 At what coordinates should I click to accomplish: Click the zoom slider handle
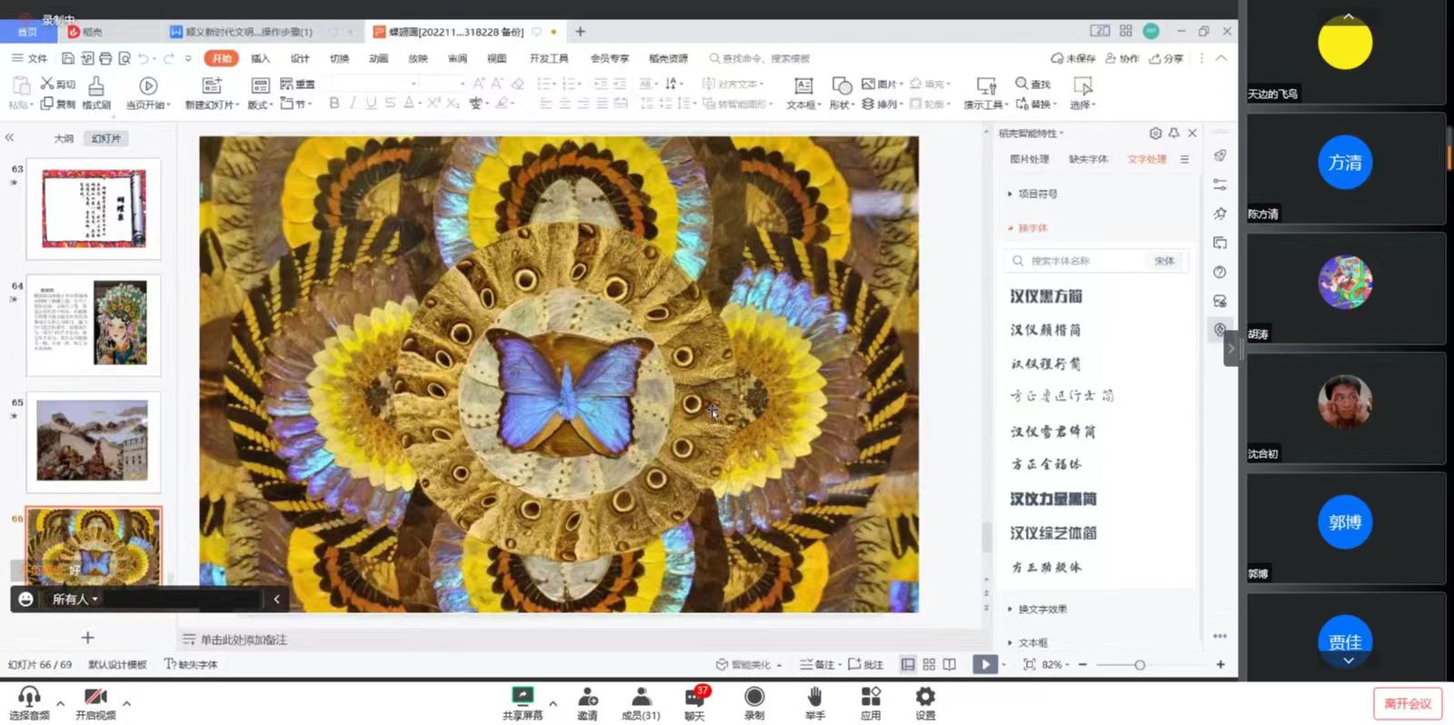(1140, 665)
